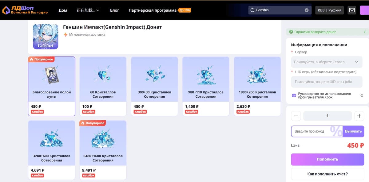Click the crystal image on 60 Кристаллов card
This screenshot has height=182, width=369.
103,75
